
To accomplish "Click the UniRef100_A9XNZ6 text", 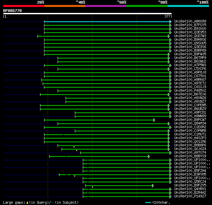I will pos(190,98).
